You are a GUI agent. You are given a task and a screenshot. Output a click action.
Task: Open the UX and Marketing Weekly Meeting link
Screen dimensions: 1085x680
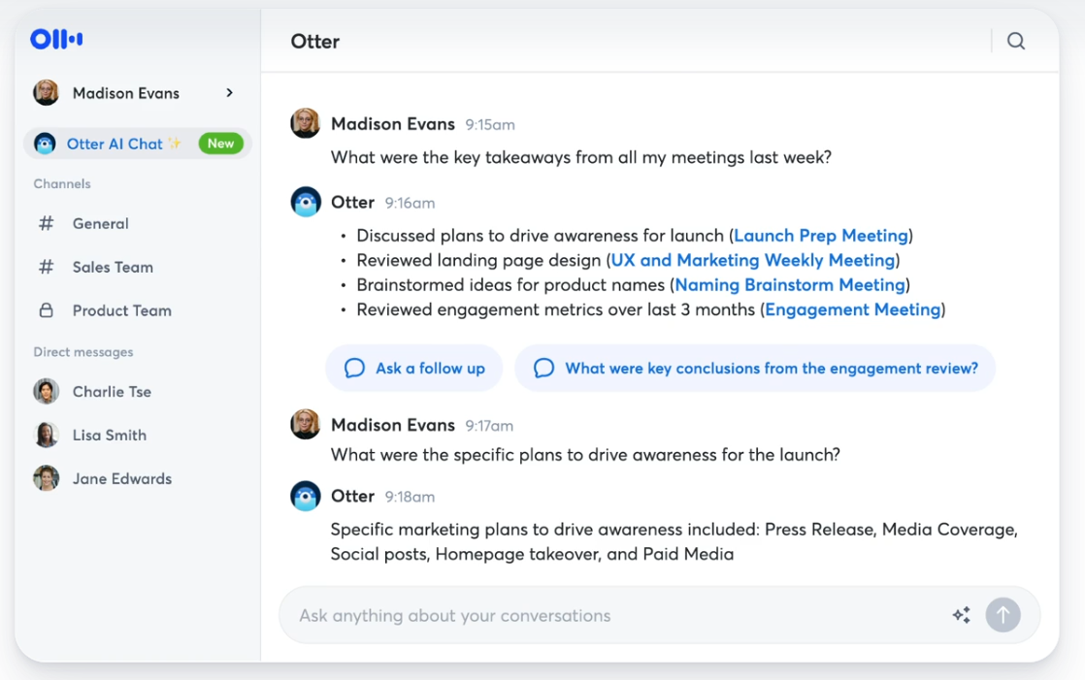(x=753, y=260)
